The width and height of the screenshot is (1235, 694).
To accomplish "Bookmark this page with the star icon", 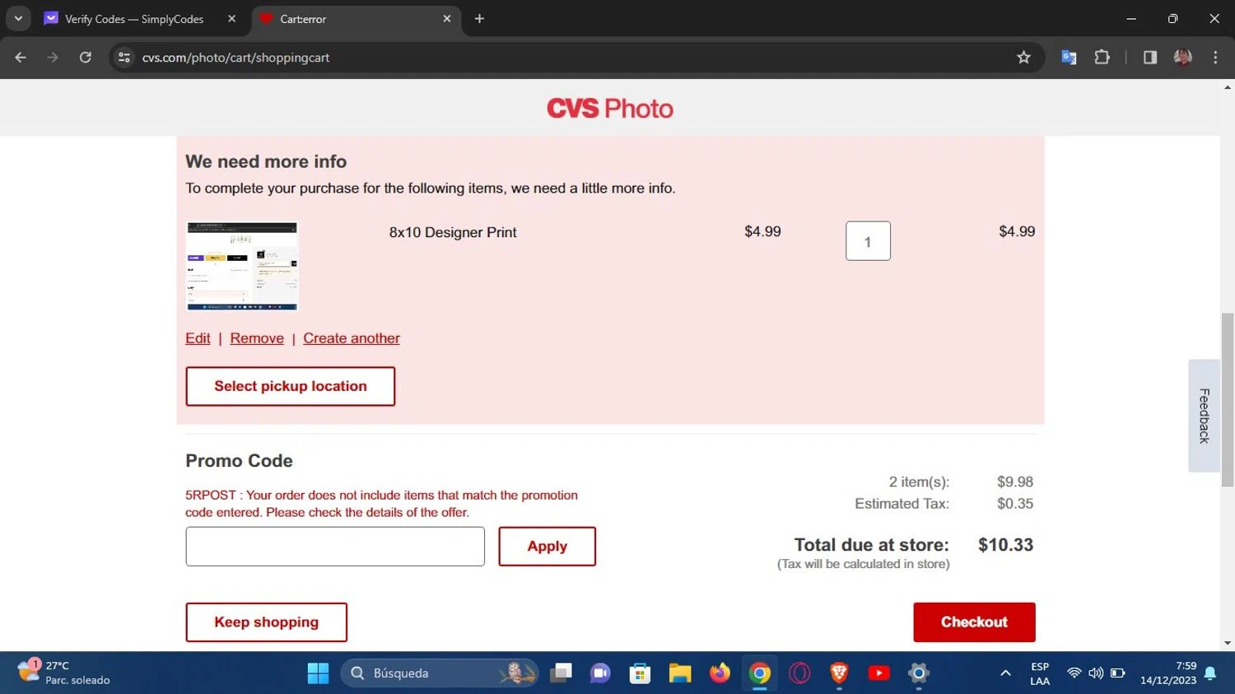I will 1023,58.
